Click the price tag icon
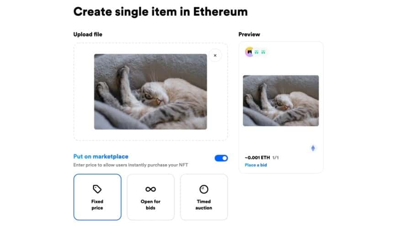 (x=97, y=189)
